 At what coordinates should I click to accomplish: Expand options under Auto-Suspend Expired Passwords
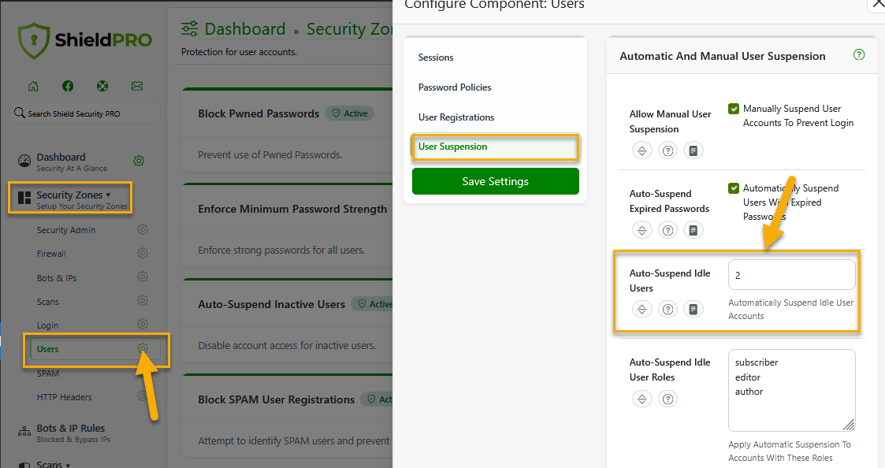[x=642, y=230]
